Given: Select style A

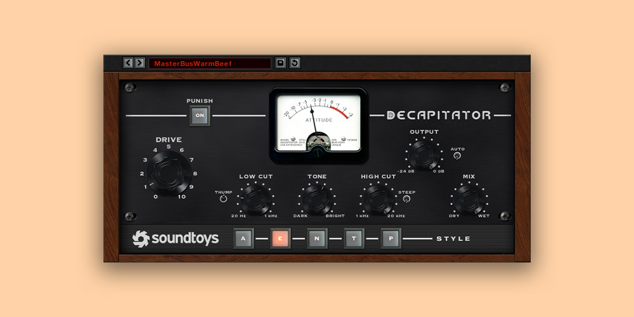Looking at the screenshot, I should click(x=243, y=238).
